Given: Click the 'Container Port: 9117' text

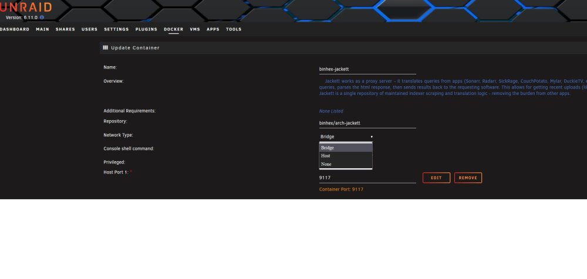Looking at the screenshot, I should 341,190.
